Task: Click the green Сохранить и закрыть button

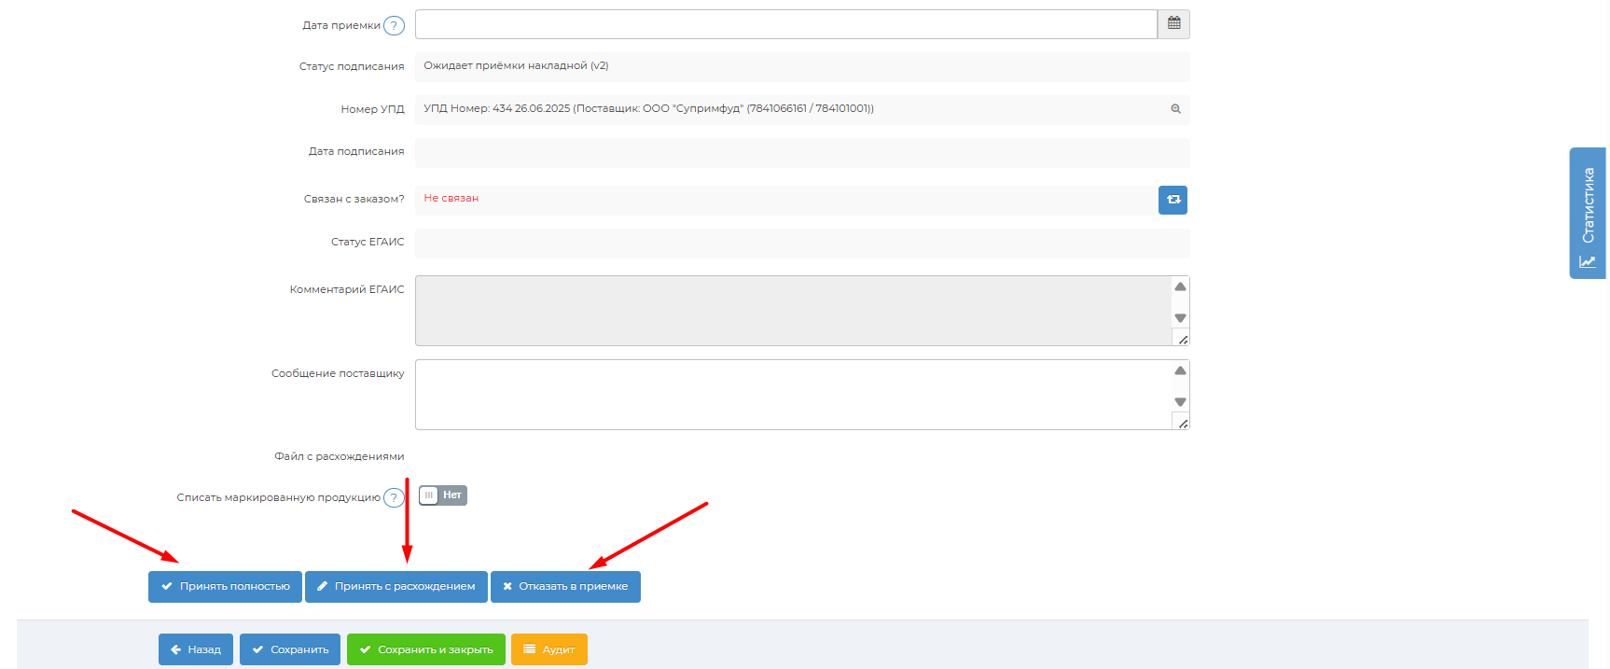Action: (x=425, y=649)
